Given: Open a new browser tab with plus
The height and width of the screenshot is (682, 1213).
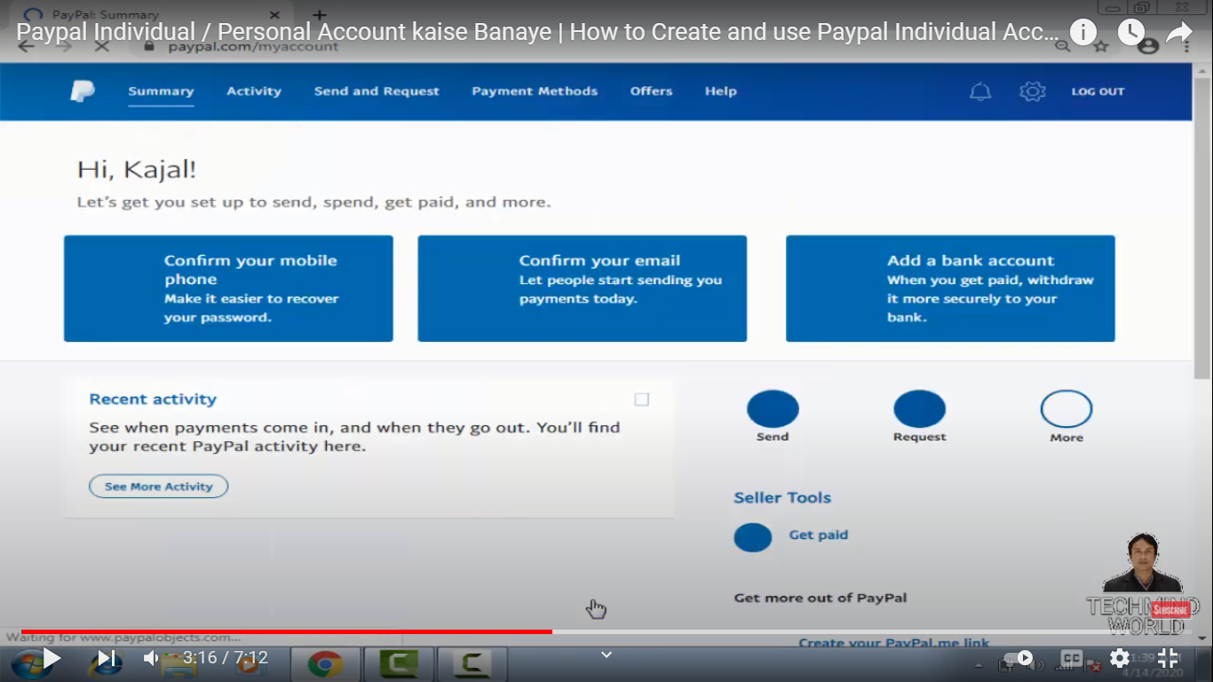Looking at the screenshot, I should [x=320, y=14].
